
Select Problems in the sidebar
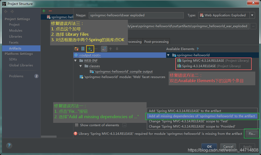[16, 76]
